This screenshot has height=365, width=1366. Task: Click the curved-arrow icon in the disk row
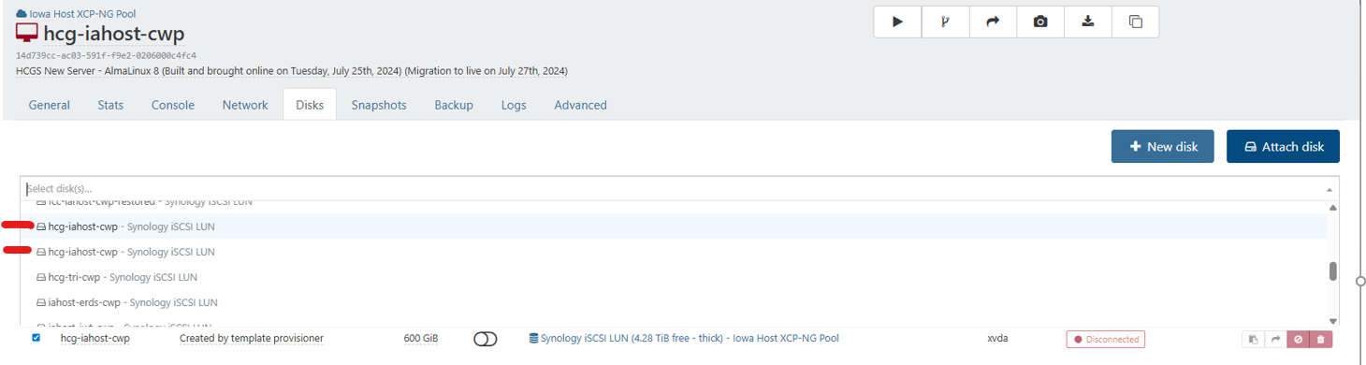pyautogui.click(x=1274, y=339)
